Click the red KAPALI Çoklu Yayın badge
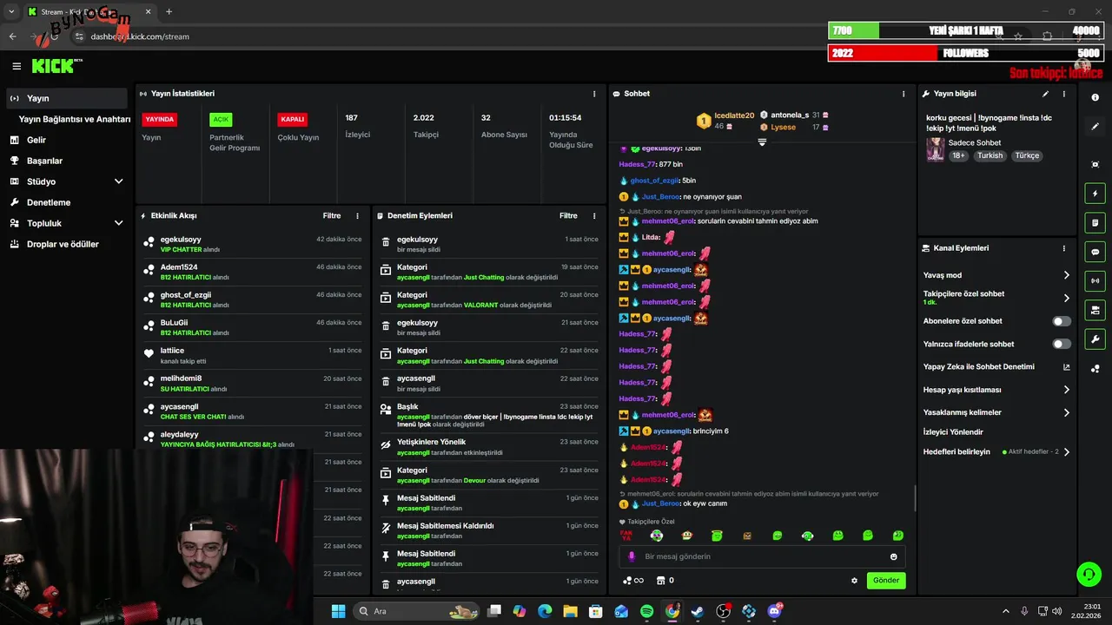The image size is (1112, 625). [x=293, y=119]
